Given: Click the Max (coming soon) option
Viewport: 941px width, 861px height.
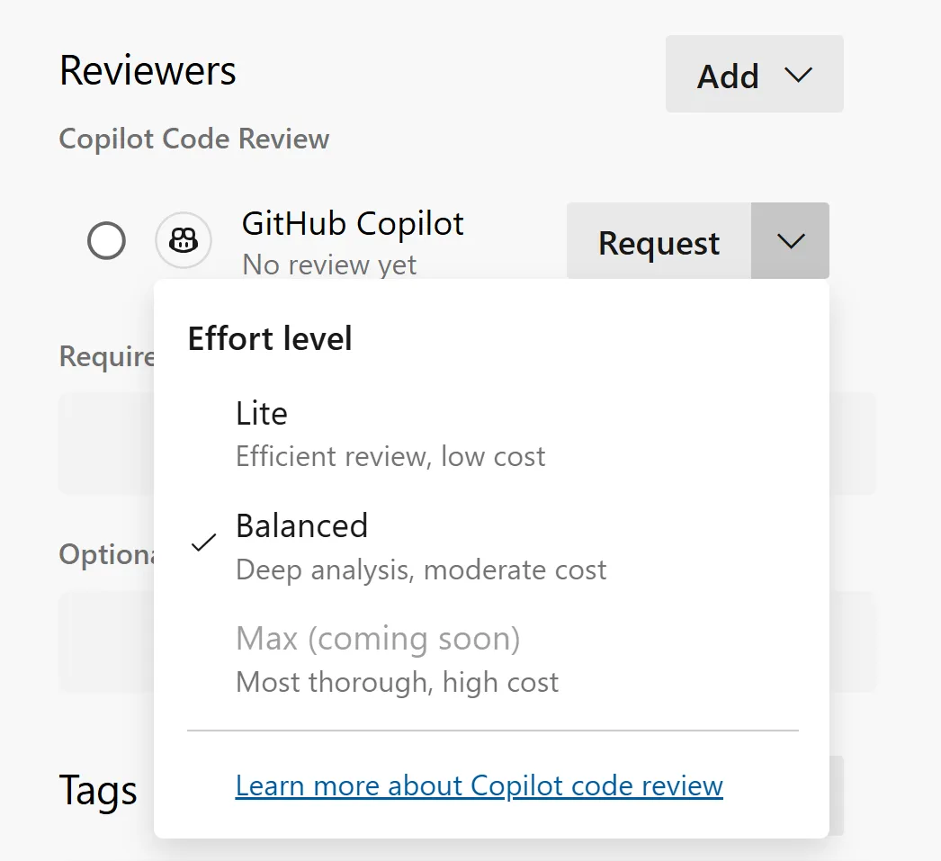Looking at the screenshot, I should click(x=491, y=660).
